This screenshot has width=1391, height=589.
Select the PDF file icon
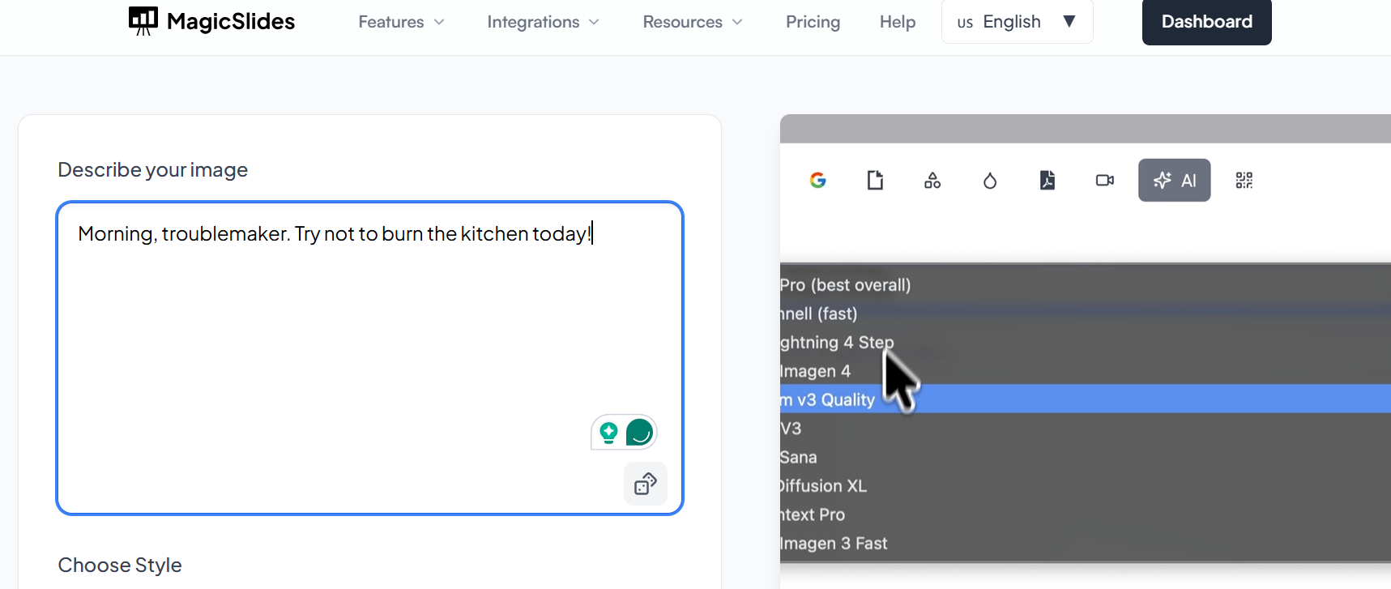coord(1048,180)
